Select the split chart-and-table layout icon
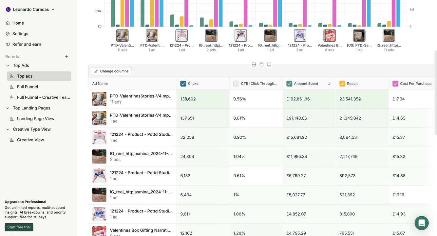The width and height of the screenshot is (437, 236). 254,65
